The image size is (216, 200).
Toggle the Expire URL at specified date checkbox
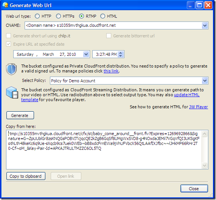[x=9, y=44]
